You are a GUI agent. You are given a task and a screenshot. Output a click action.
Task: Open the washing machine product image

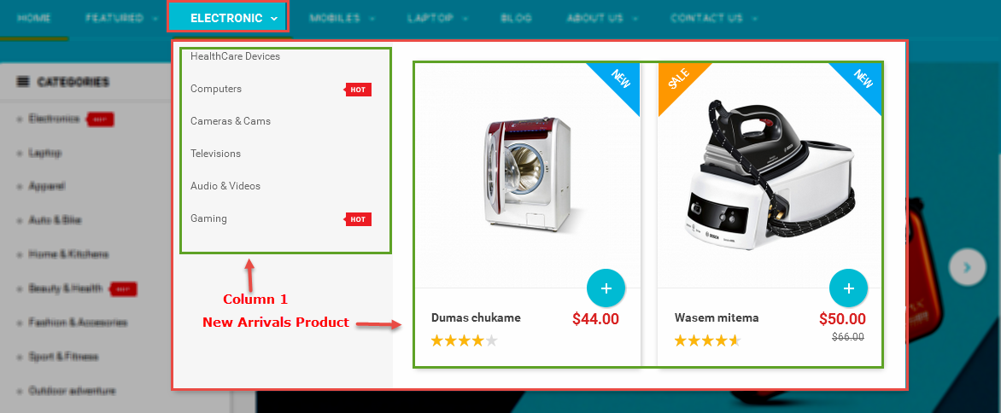coord(527,174)
